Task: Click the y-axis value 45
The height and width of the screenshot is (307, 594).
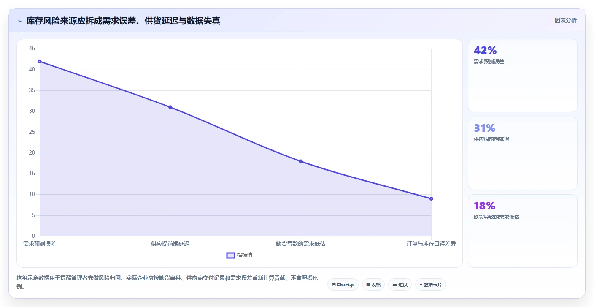Action: point(32,49)
